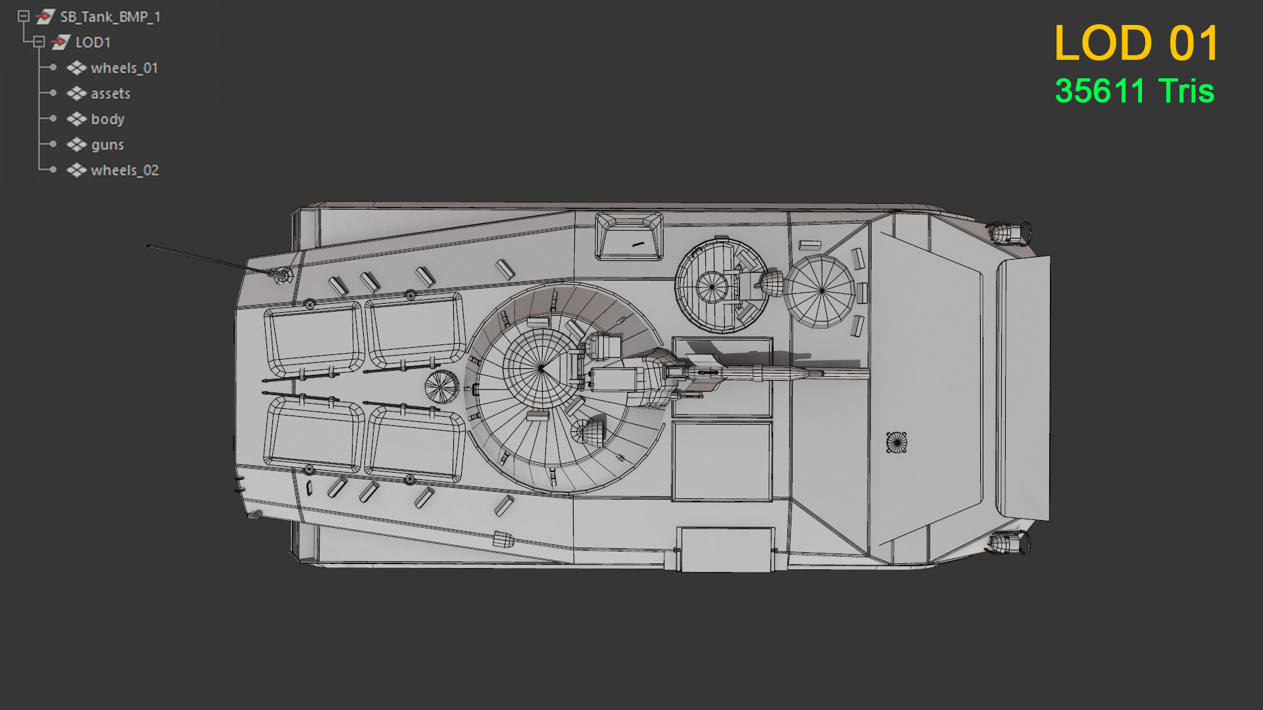Viewport: 1263px width, 710px height.
Task: Select the wheels_02 label in outliner
Action: click(124, 170)
